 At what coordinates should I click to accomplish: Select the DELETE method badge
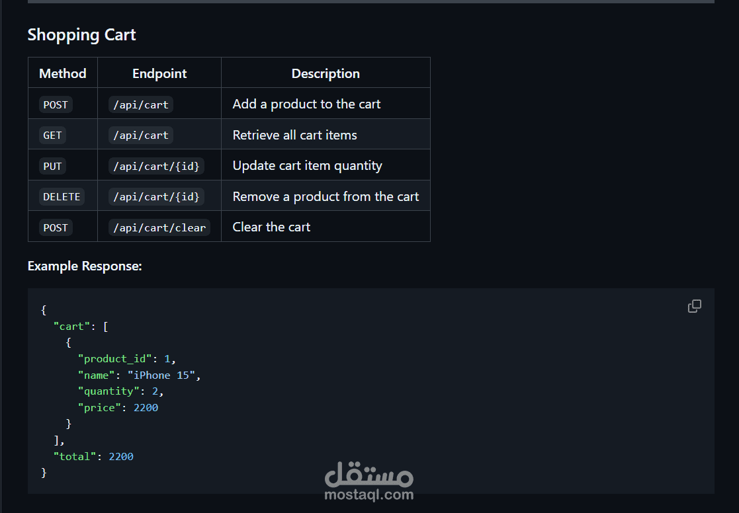[62, 197]
